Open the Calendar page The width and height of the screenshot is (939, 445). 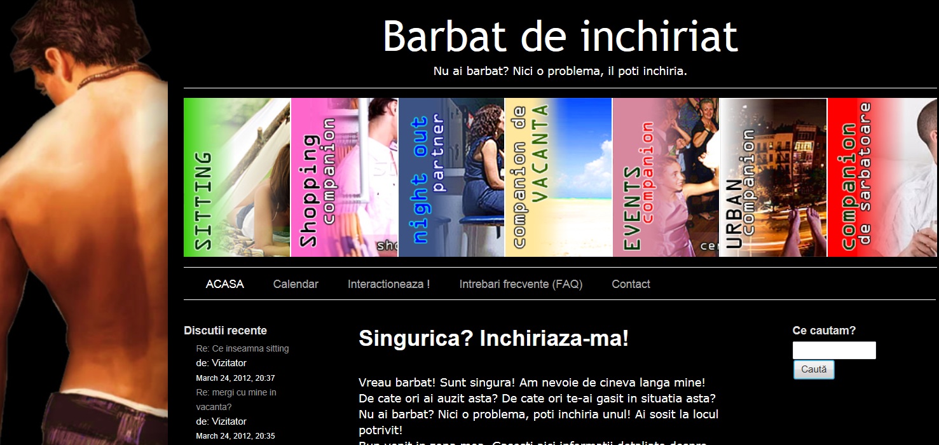[296, 284]
